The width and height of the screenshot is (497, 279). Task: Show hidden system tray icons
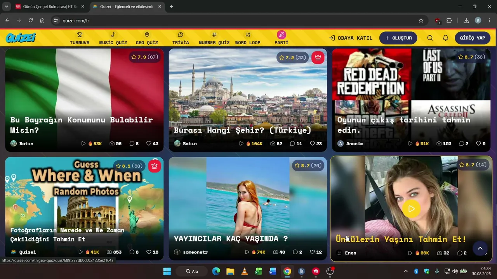[406, 271]
